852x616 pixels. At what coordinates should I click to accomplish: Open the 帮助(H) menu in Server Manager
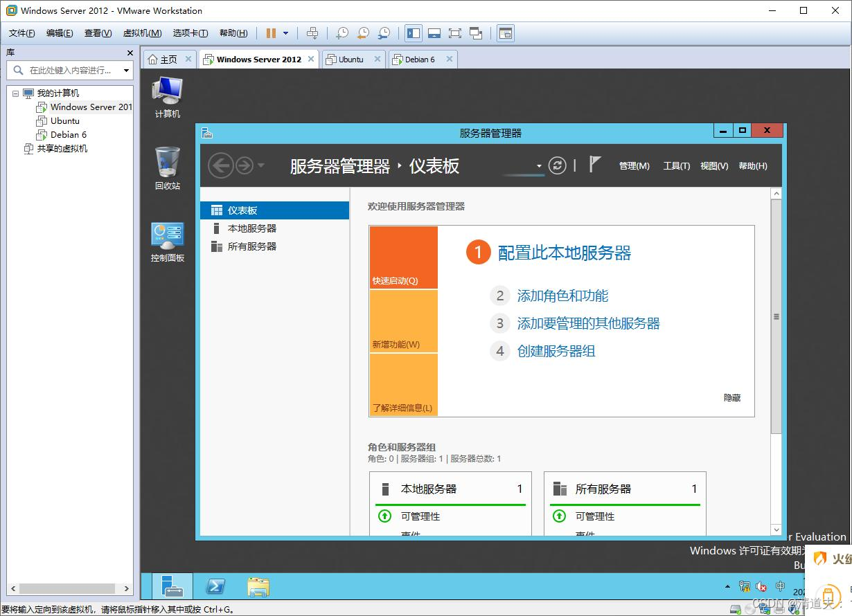click(753, 166)
